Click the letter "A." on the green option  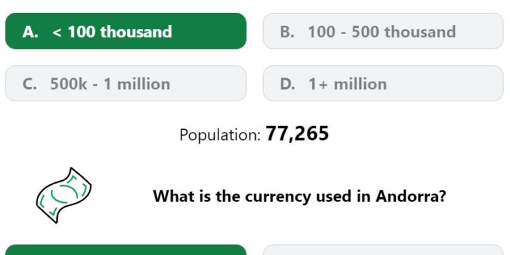point(30,32)
